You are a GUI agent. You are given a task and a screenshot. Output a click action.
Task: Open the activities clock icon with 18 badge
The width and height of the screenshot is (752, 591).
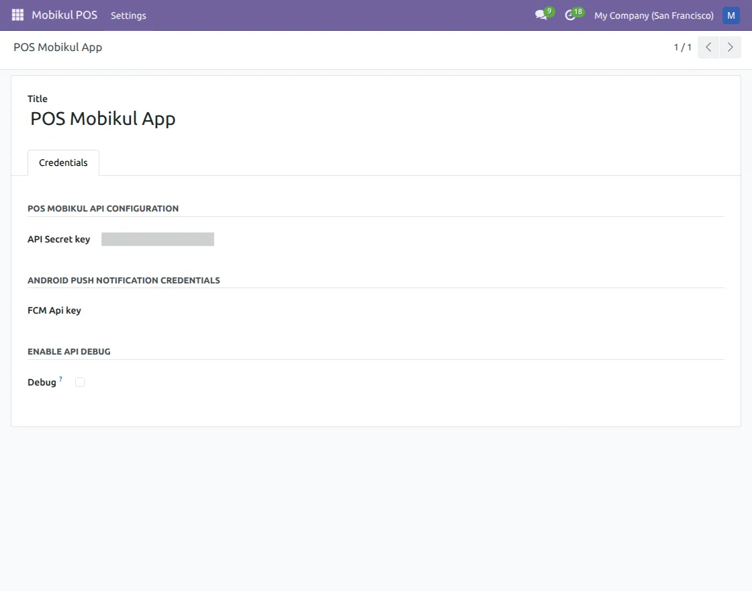[x=573, y=14]
